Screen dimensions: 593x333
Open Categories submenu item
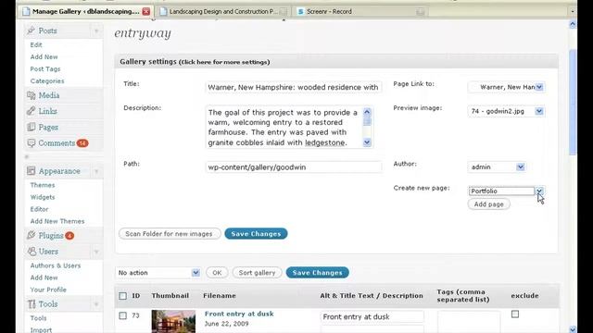[47, 80]
